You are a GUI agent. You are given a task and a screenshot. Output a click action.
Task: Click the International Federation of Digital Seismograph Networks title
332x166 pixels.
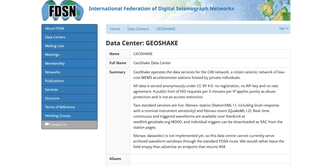pyautogui.click(x=161, y=9)
